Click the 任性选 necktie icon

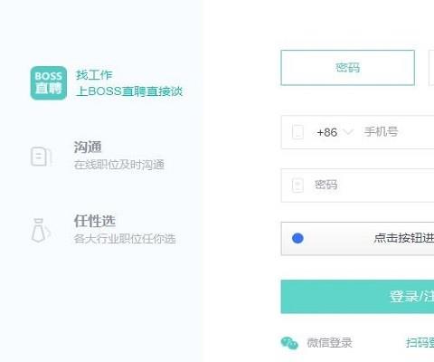[x=41, y=231]
